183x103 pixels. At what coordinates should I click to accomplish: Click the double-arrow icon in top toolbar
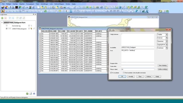point(27,7)
